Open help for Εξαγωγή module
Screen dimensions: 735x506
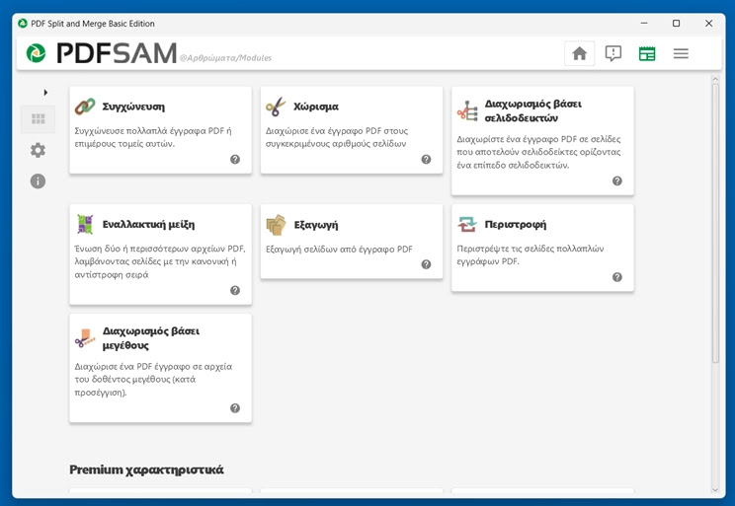[426, 264]
